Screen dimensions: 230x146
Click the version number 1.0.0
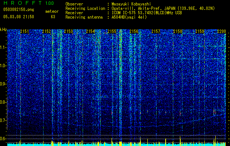point(49,3)
